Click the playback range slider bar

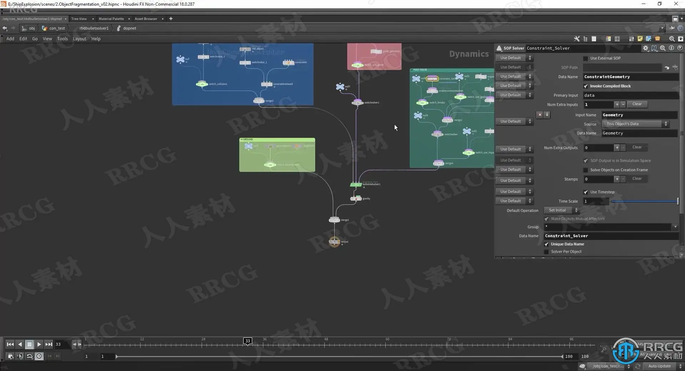click(x=340, y=356)
